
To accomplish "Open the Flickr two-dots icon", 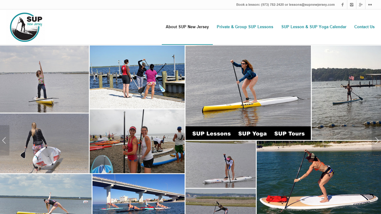I will [370, 5].
